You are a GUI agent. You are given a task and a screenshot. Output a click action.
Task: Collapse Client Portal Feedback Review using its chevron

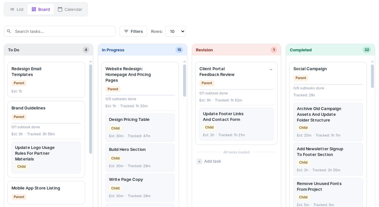271,69
